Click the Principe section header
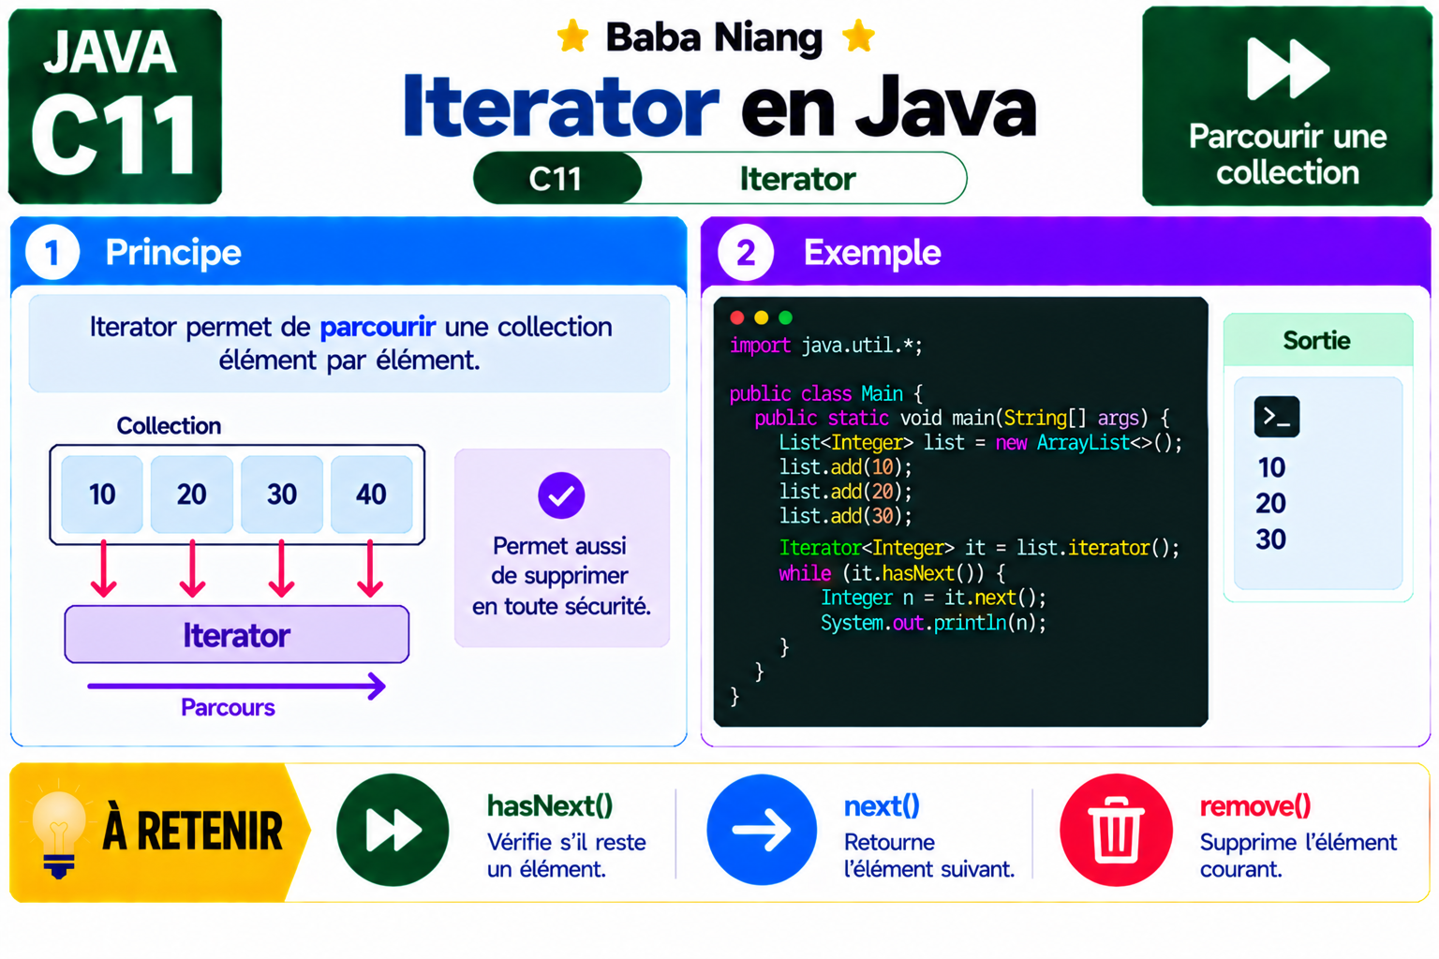 pos(349,252)
